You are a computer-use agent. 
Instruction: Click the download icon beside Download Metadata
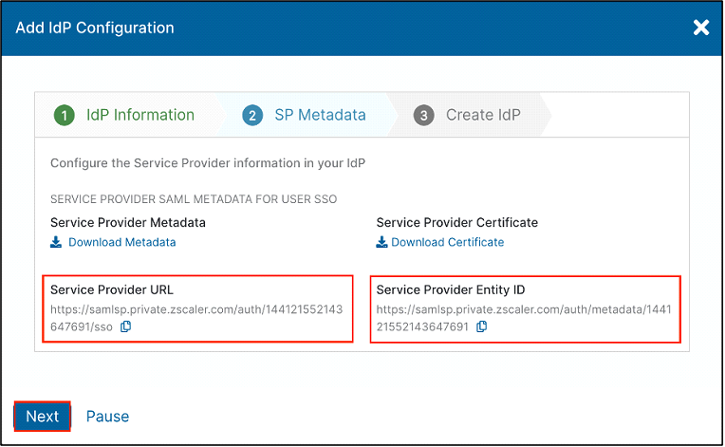[56, 242]
